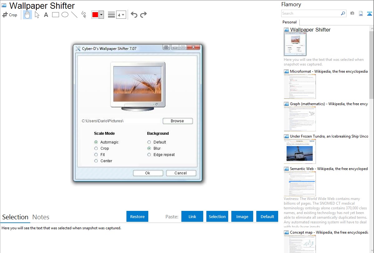The image size is (374, 253).
Task: Click the icon beside Graph (mathematics) snapshot
Action: (x=286, y=104)
